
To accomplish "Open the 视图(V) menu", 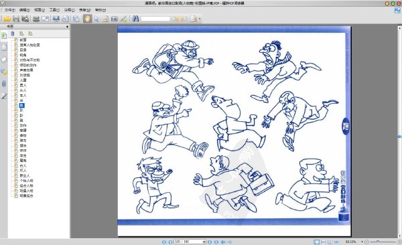I will 40,10.
